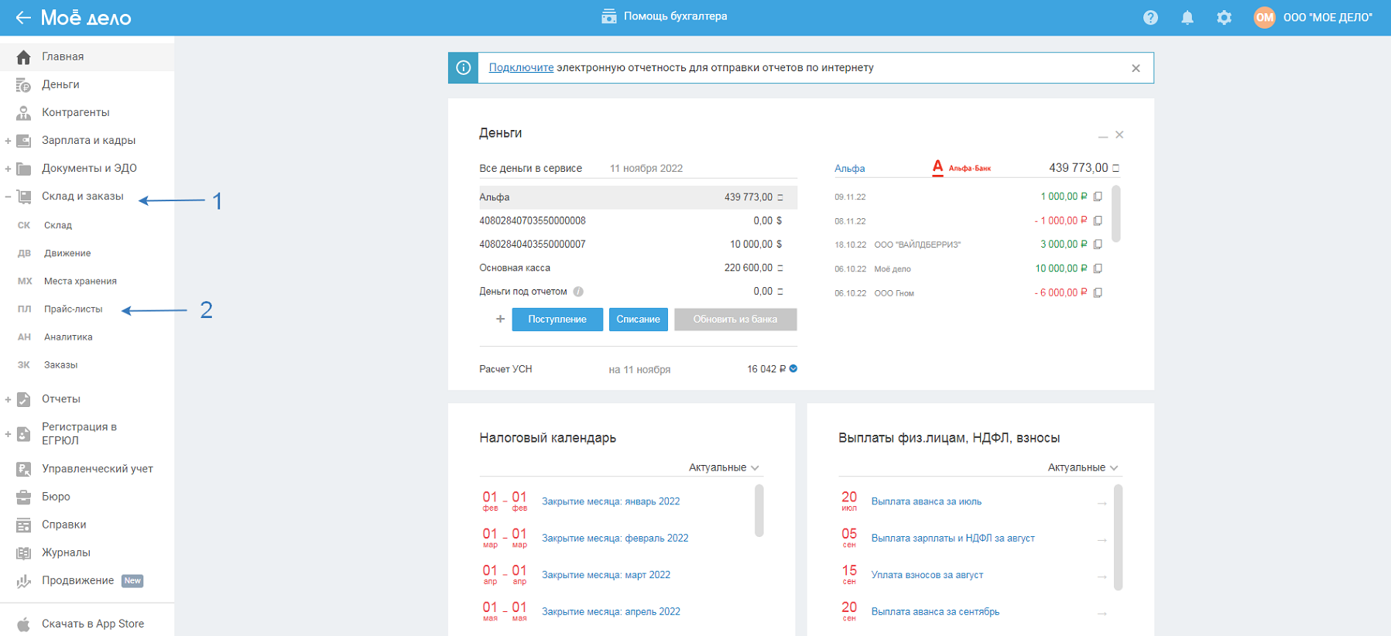This screenshot has width=1391, height=636.
Task: Click the back arrow next to Моё дело
Action: point(22,17)
